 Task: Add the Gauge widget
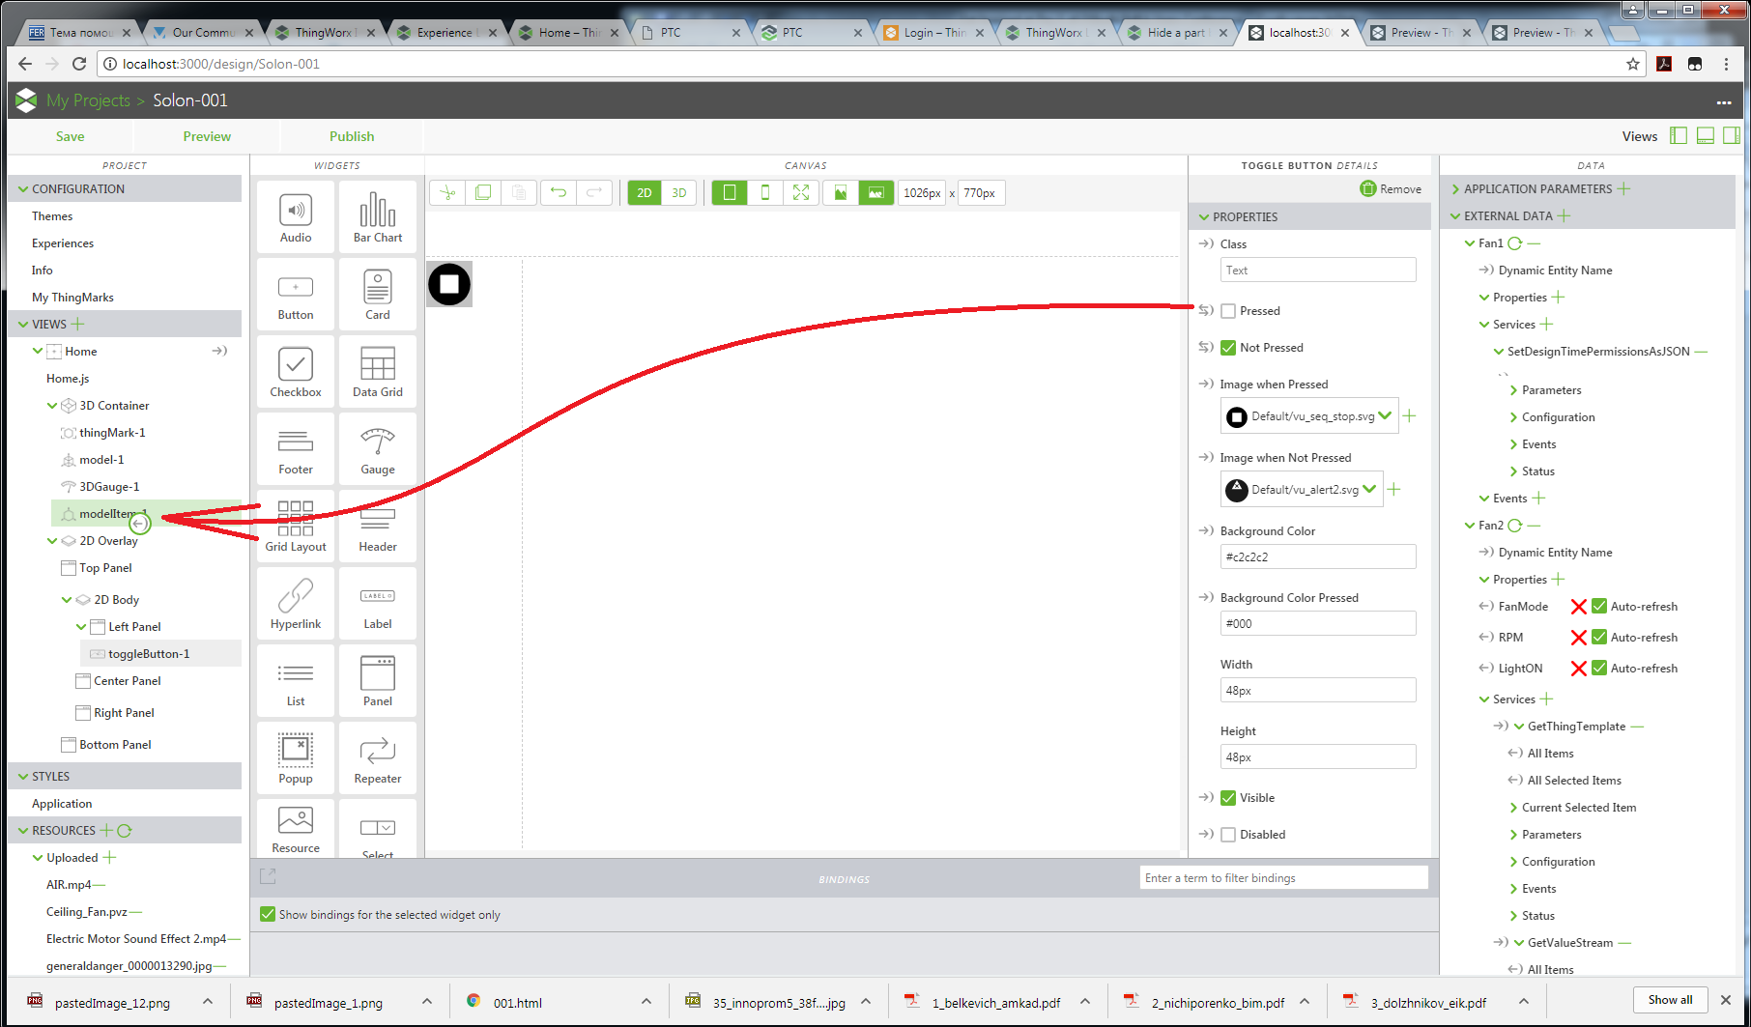click(x=378, y=448)
